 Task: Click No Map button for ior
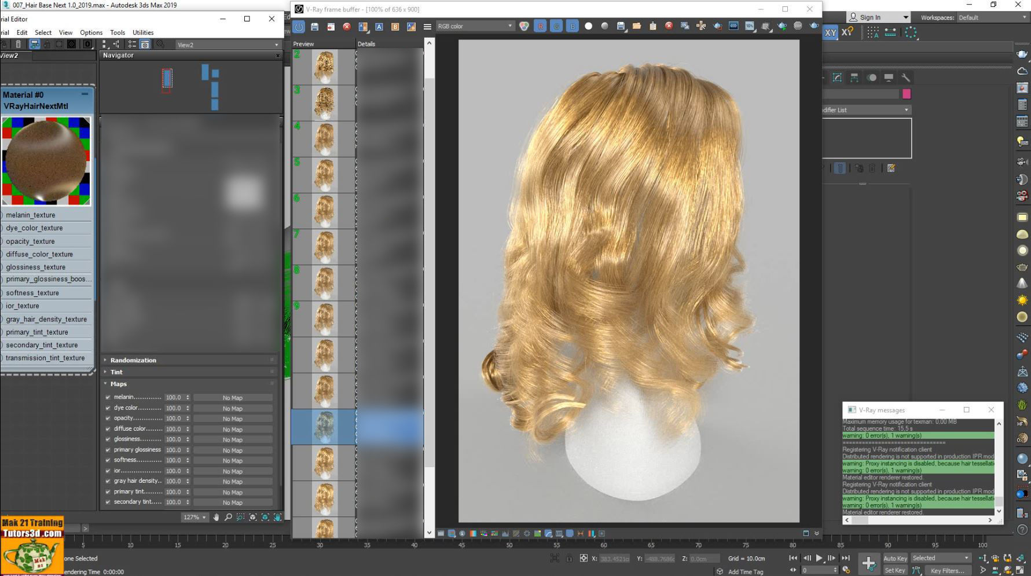233,471
